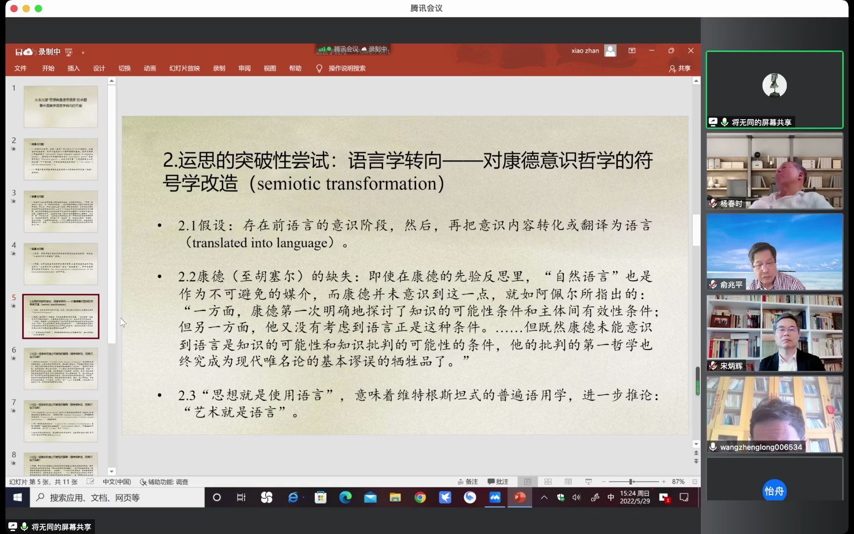The height and width of the screenshot is (534, 854).
Task: Select slide 3 thumbnail
Action: (61, 212)
